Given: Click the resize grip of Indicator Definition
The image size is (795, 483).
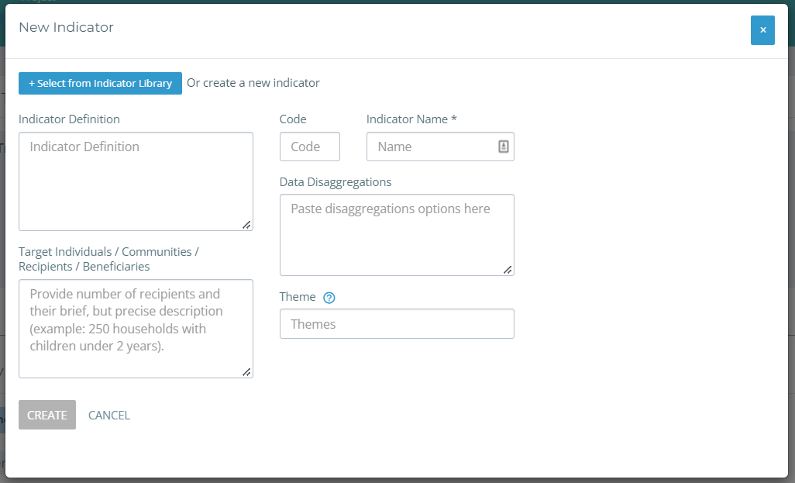Looking at the screenshot, I should [x=247, y=226].
